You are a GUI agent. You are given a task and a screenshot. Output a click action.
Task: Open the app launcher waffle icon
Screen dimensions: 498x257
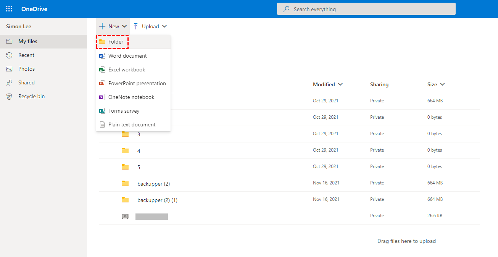[x=9, y=9]
